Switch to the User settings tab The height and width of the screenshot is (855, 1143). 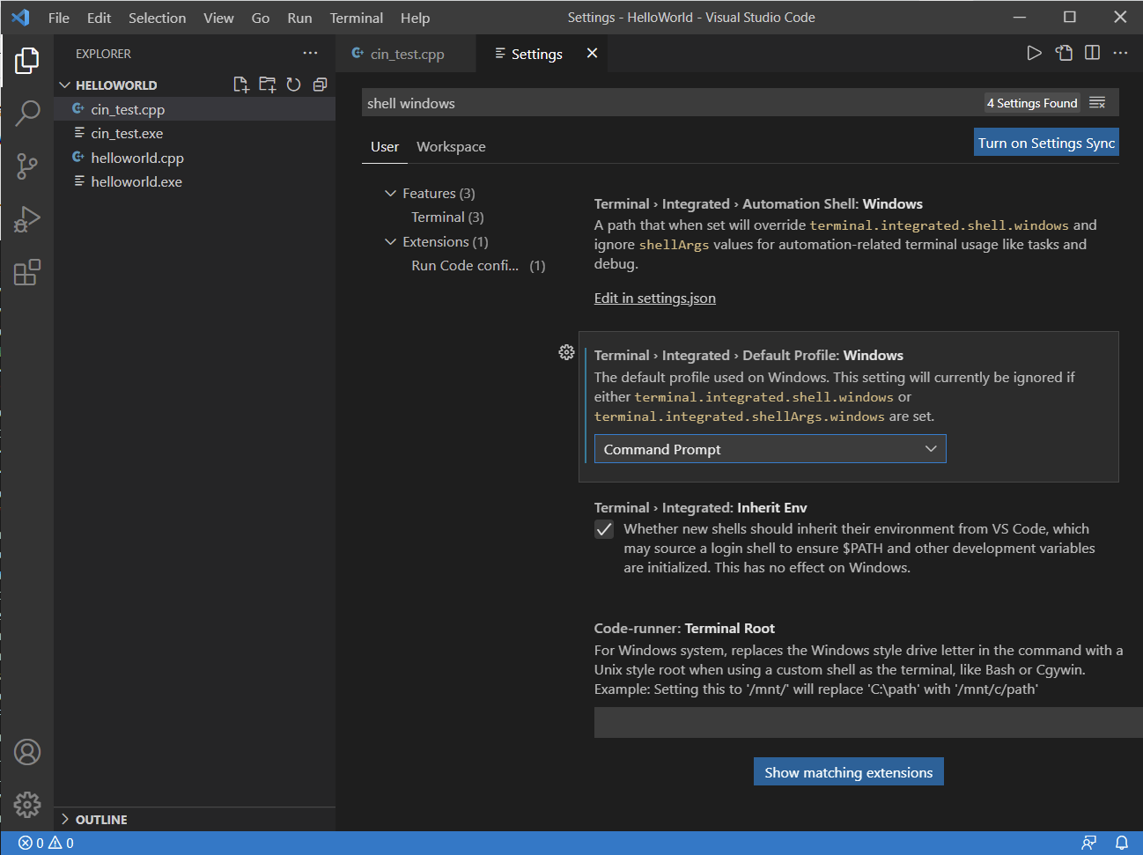(385, 146)
